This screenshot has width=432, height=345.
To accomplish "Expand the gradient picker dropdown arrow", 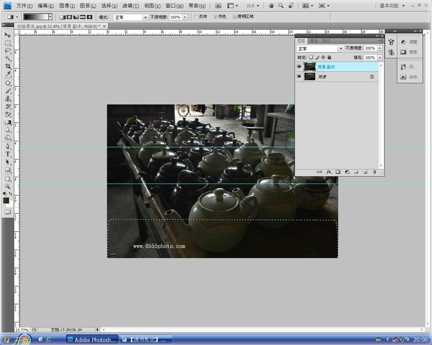I will click(50, 17).
